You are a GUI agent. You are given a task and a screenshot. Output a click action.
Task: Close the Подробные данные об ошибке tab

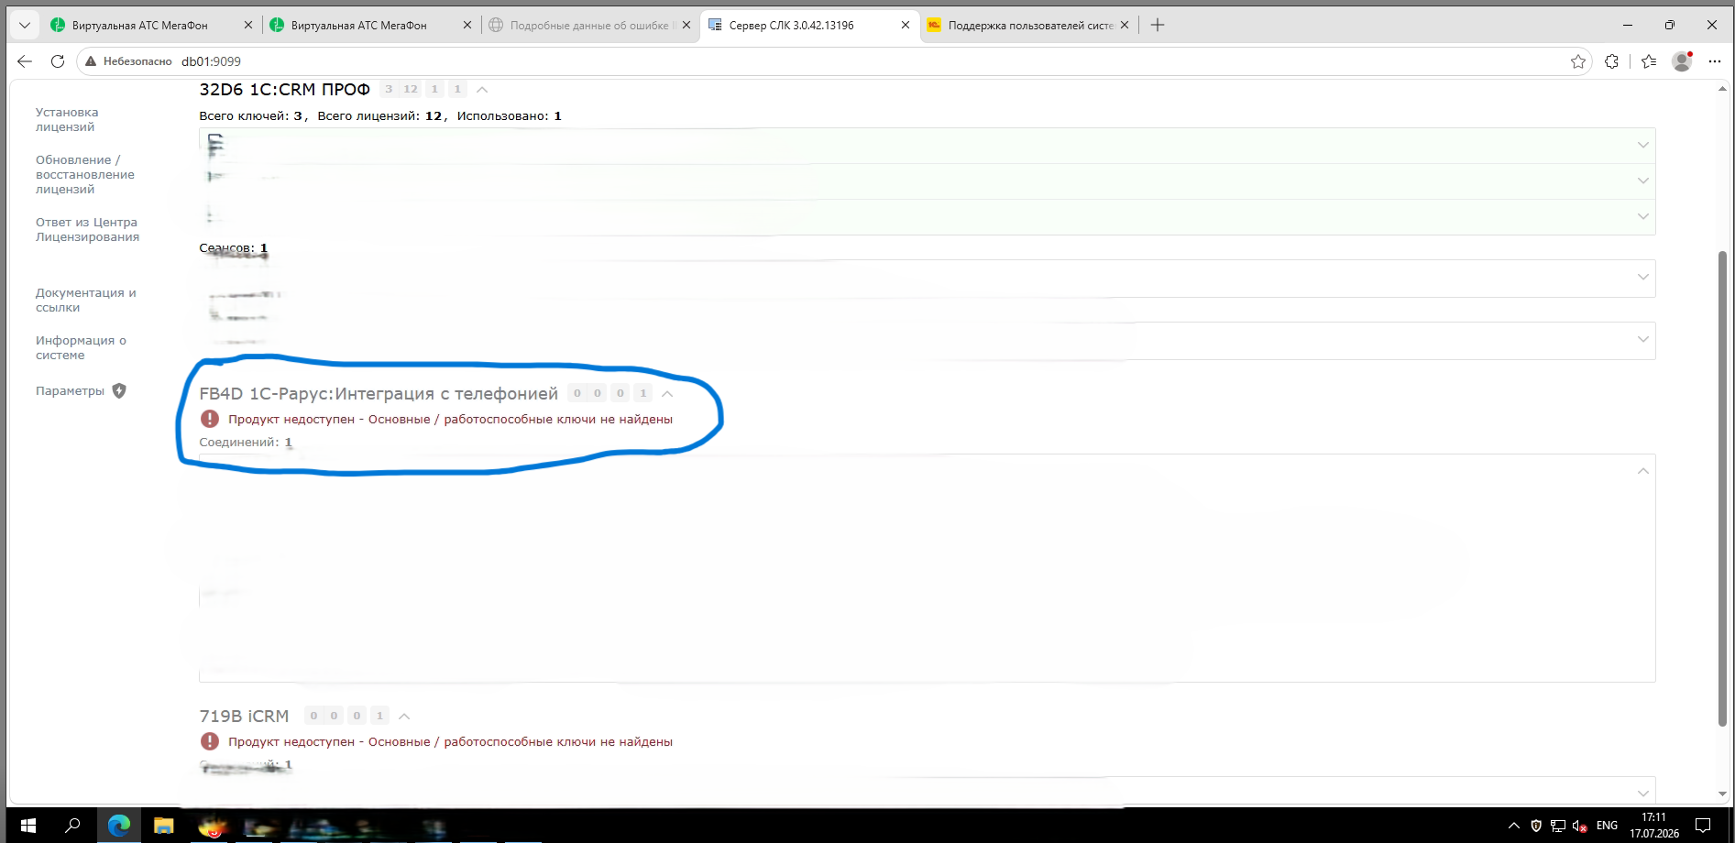point(686,25)
